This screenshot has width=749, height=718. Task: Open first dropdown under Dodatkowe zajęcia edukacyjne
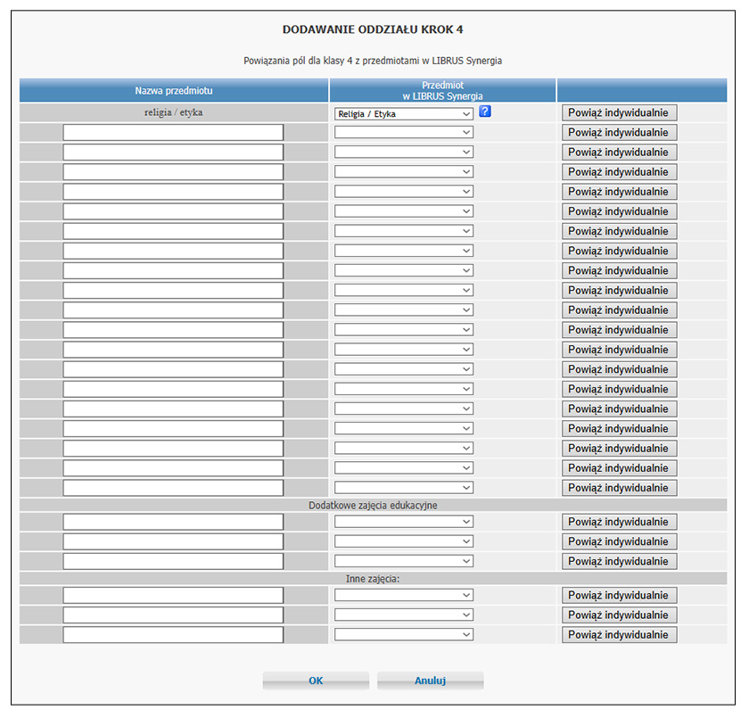click(x=403, y=522)
